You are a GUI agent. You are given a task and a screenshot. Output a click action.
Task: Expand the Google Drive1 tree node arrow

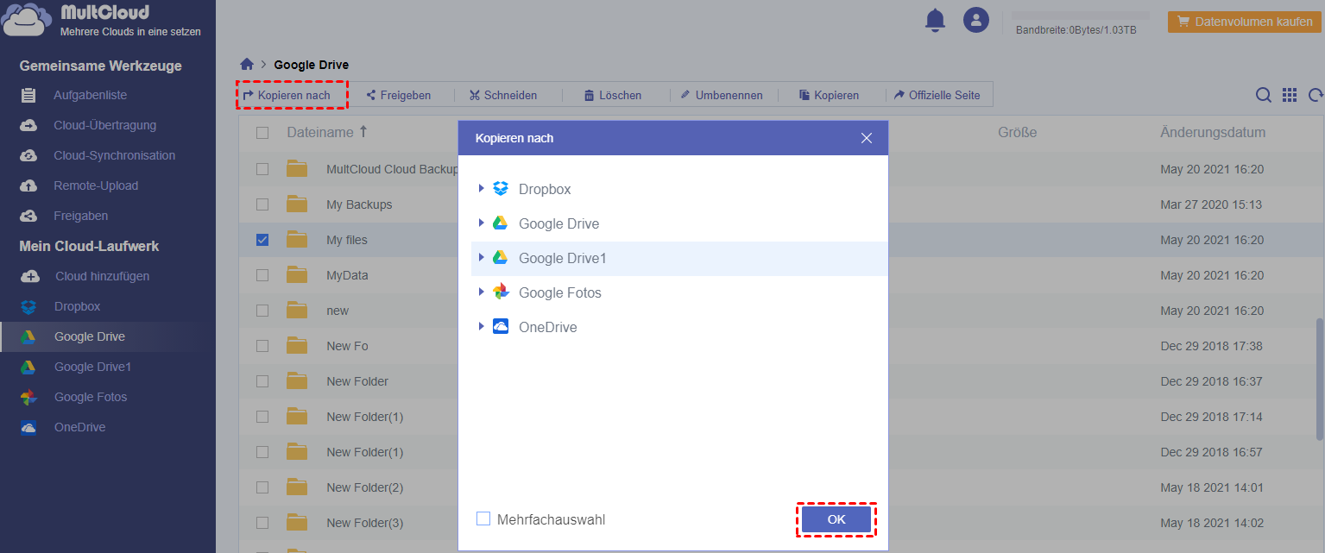(482, 257)
